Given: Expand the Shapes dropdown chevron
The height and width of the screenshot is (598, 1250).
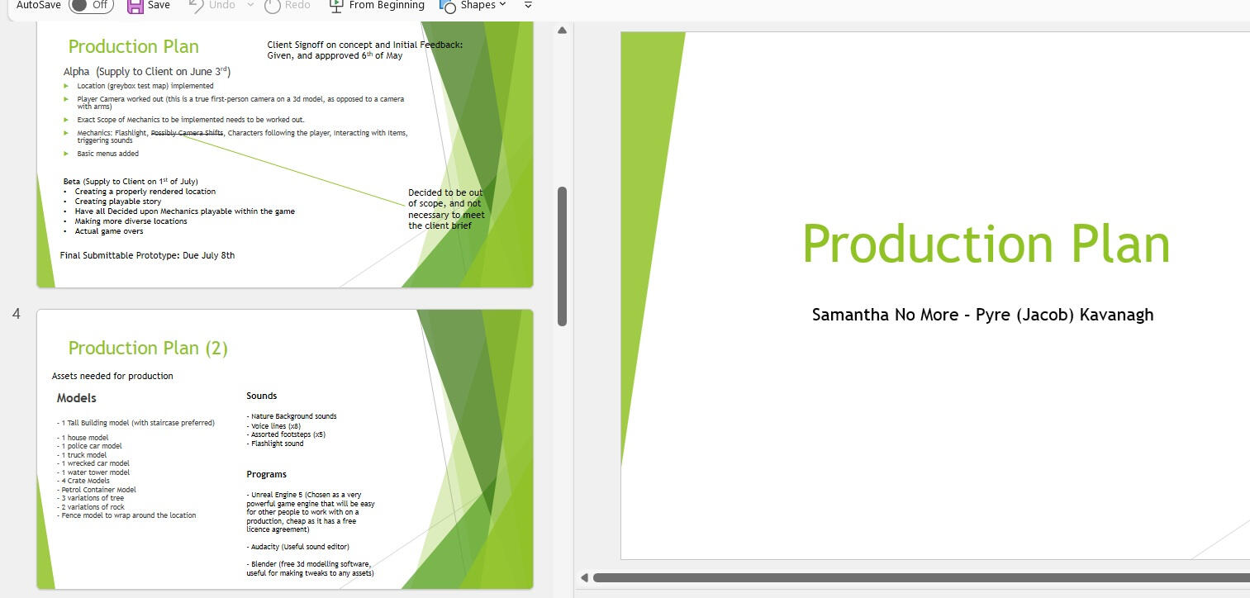Looking at the screenshot, I should tap(502, 6).
